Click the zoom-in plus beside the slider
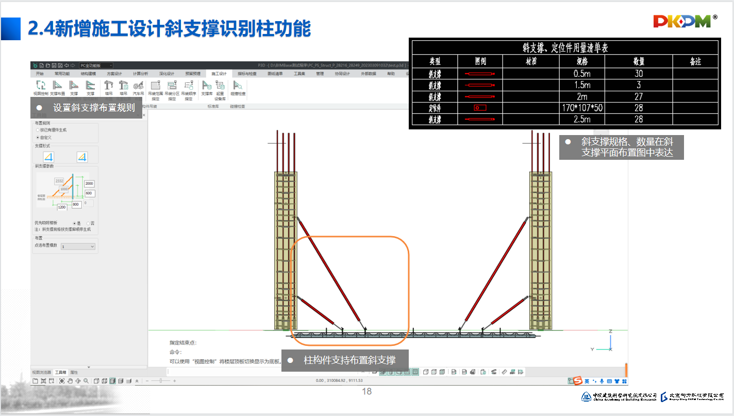Viewport: 734px width, 416px height. [175, 381]
